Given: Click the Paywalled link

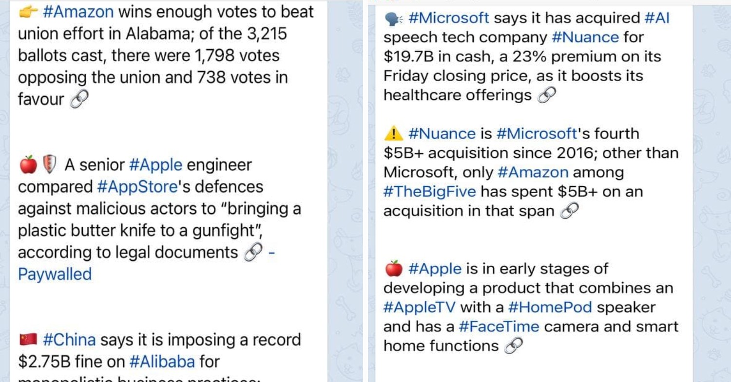Looking at the screenshot, I should (55, 274).
